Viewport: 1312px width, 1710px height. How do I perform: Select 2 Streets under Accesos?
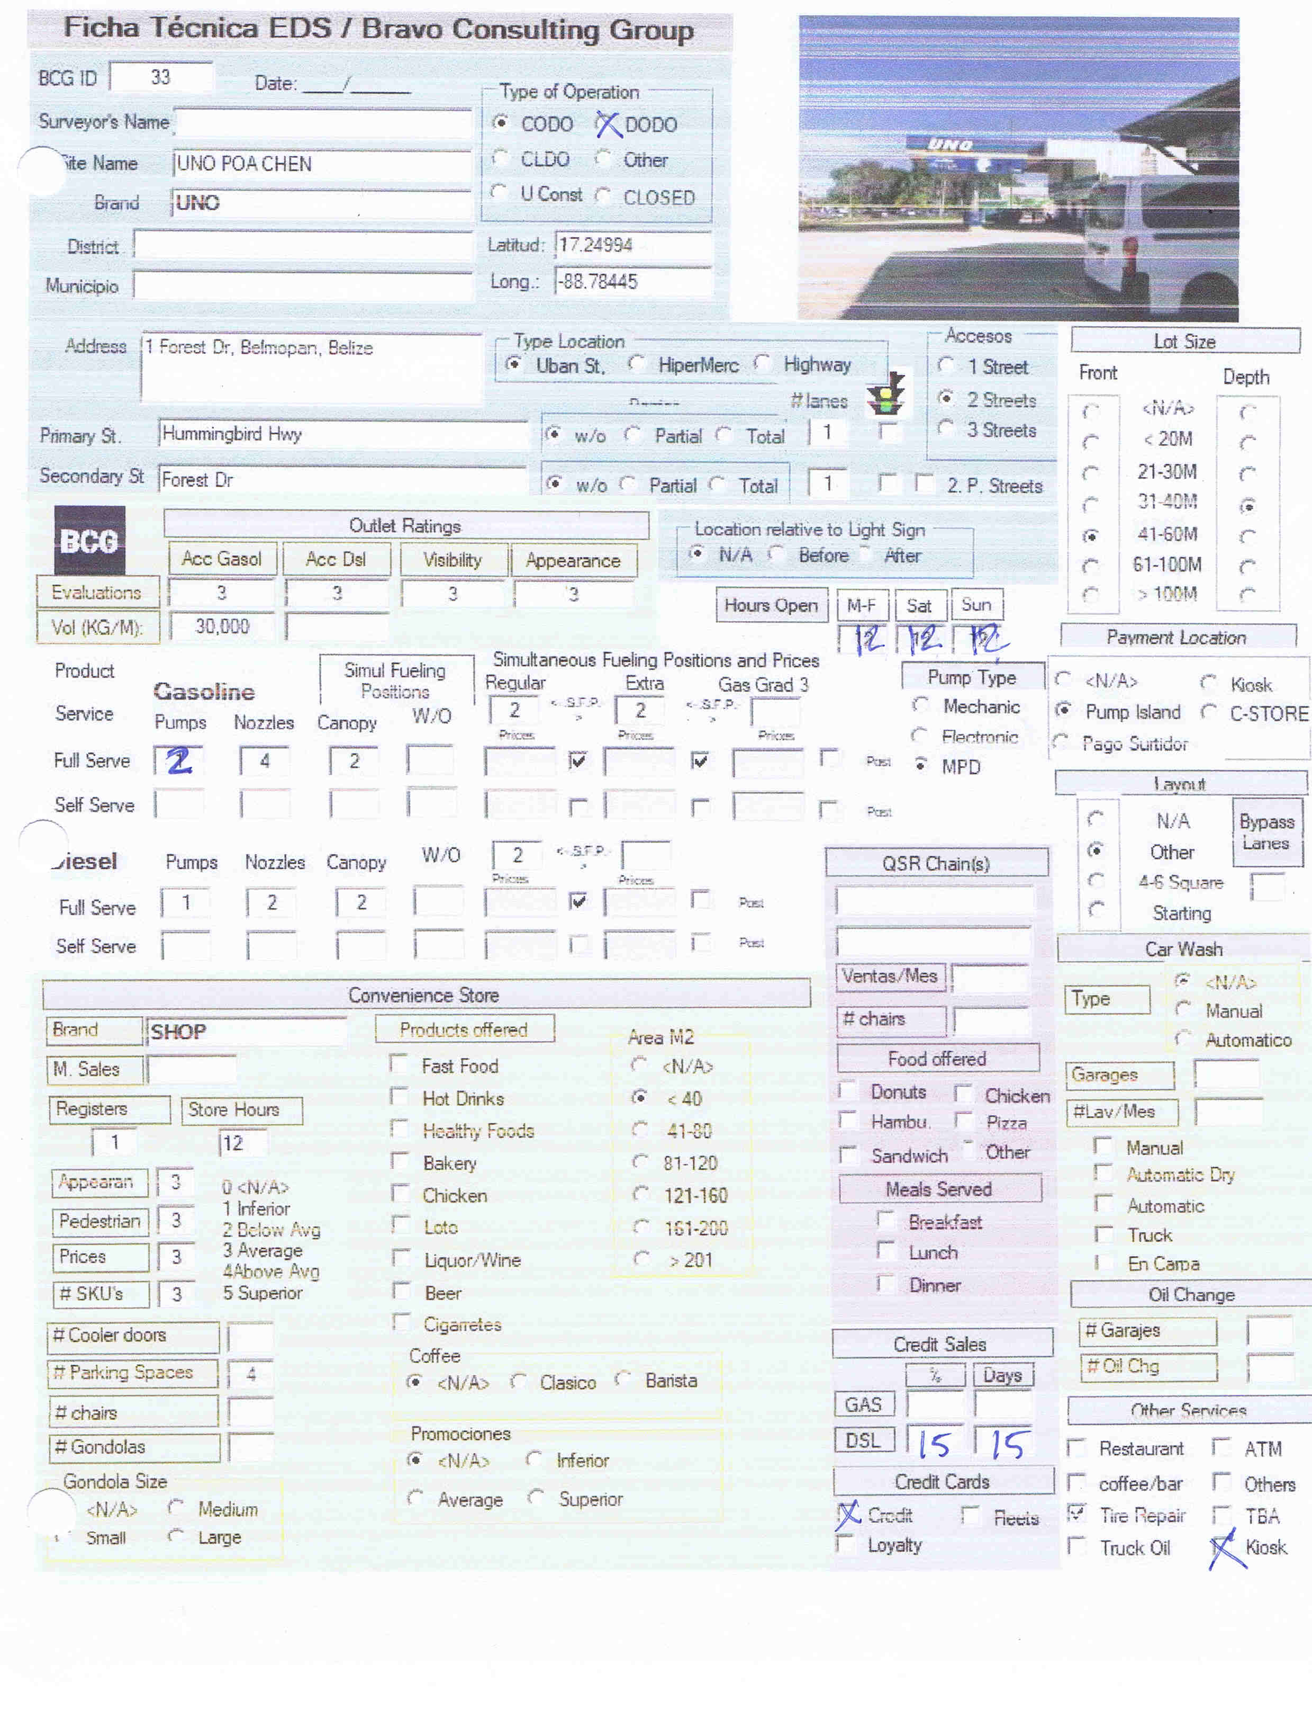946,398
